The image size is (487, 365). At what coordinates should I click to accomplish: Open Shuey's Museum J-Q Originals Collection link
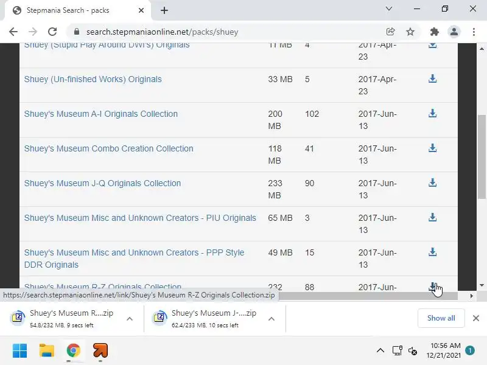pyautogui.click(x=102, y=184)
